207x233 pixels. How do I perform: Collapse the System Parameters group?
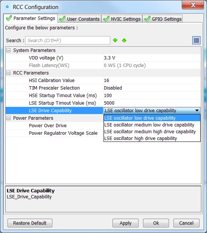(x=9, y=50)
